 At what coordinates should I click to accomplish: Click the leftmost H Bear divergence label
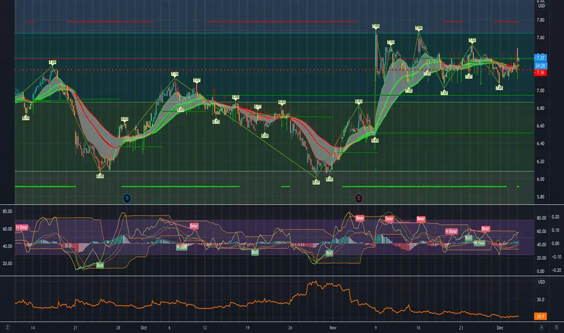click(22, 228)
